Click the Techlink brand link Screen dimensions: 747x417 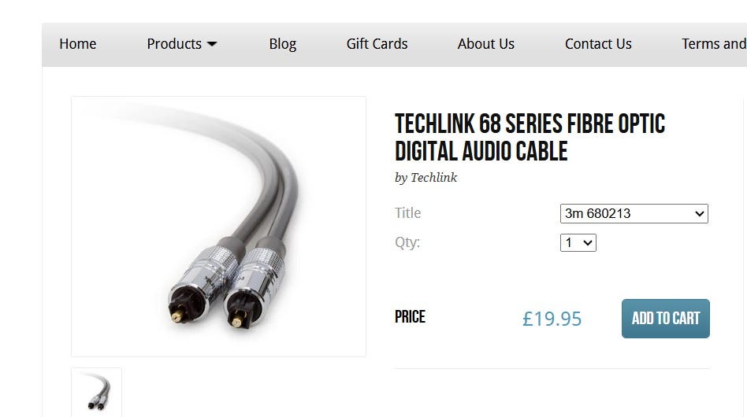pos(433,177)
